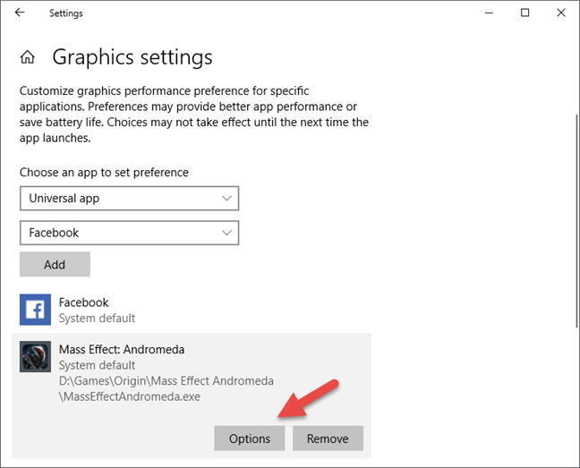
Task: Go back with the arrow icon
Action: (x=19, y=13)
